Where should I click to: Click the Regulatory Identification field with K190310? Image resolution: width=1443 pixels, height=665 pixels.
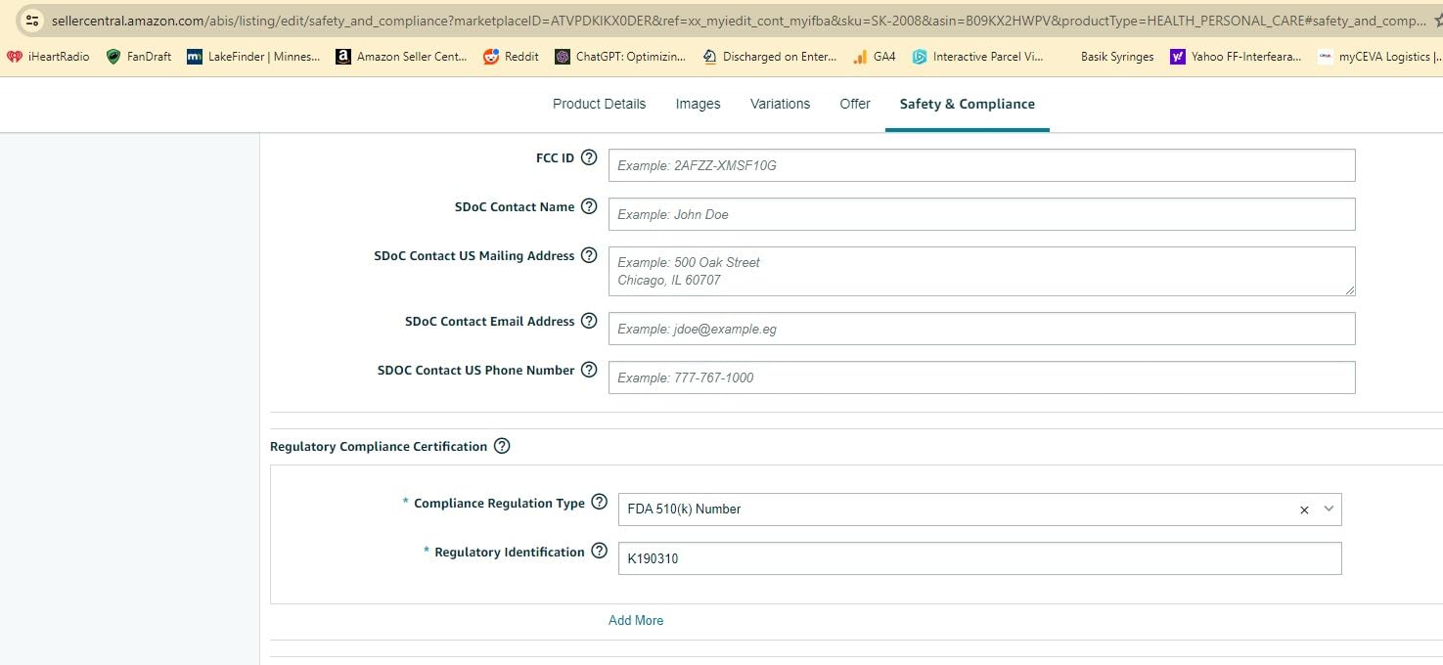click(x=979, y=558)
